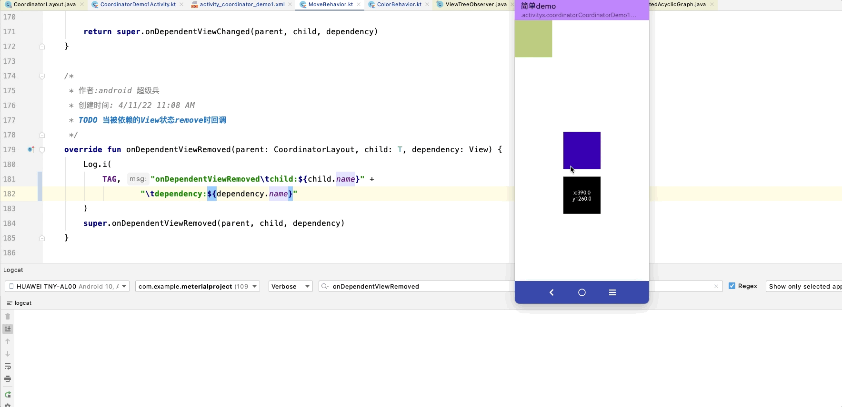Screen dimensions: 842x407
Task: Clear the logcat search field text
Action: click(x=716, y=286)
